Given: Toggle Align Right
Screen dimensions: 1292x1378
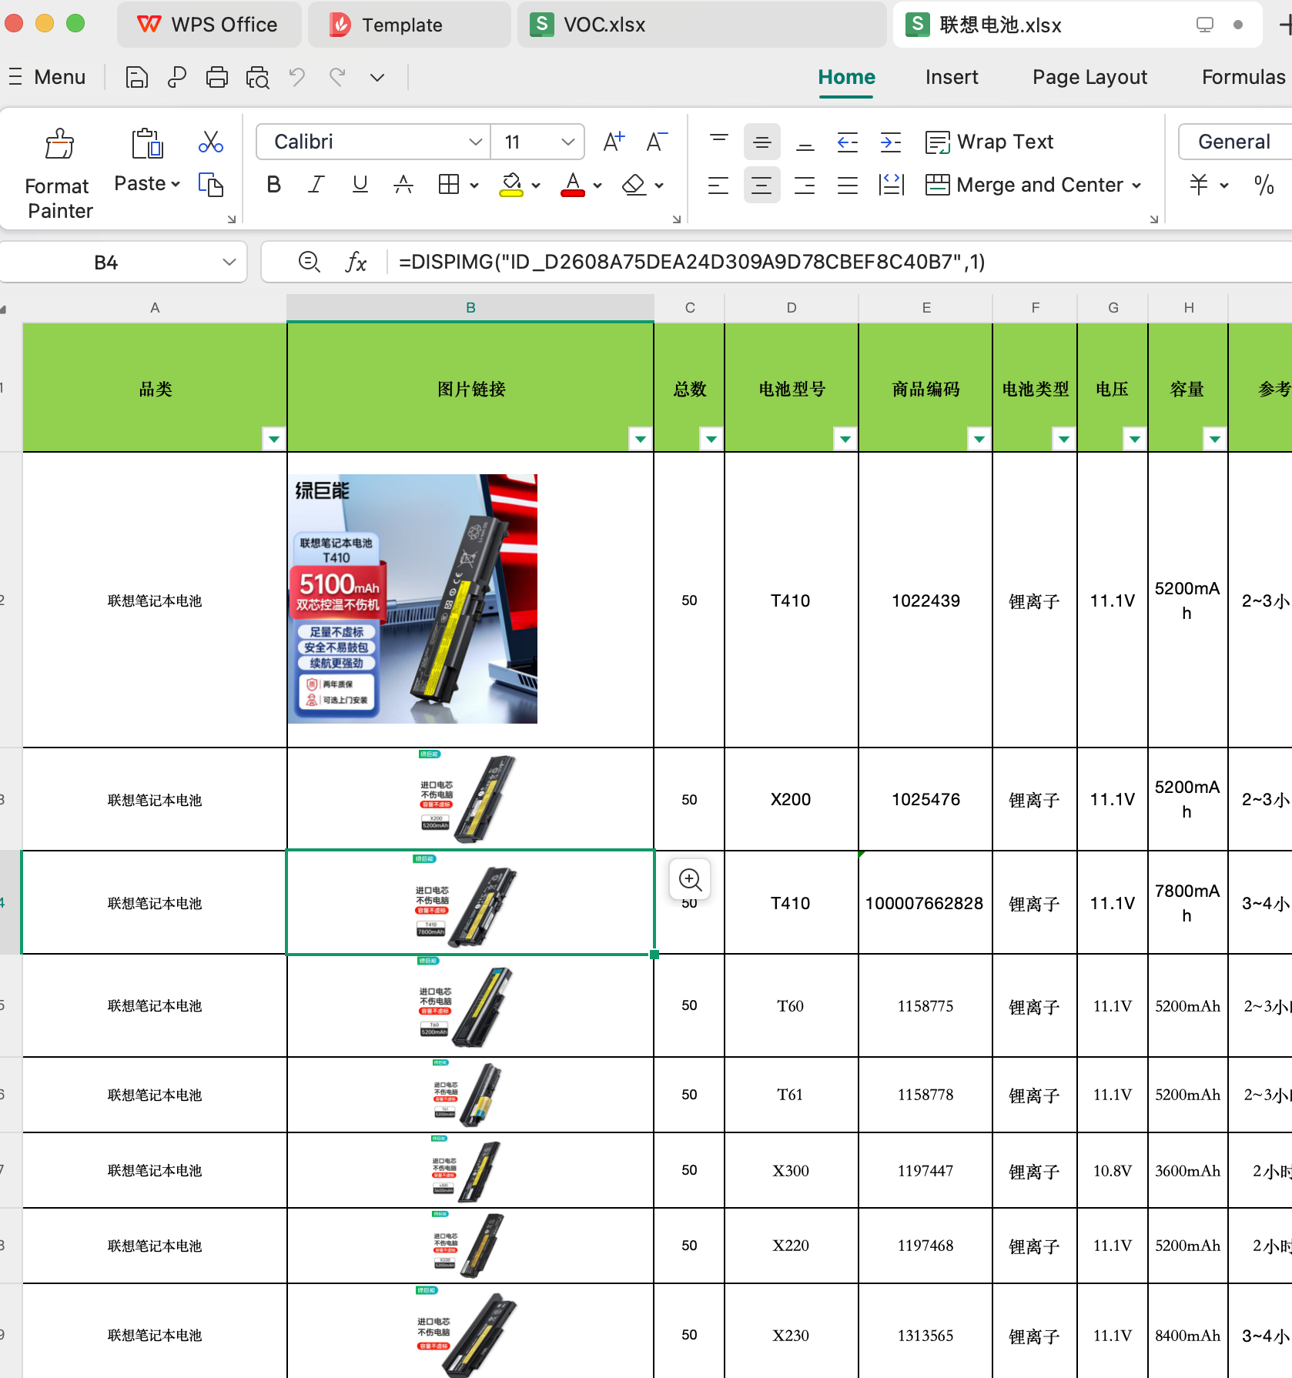Looking at the screenshot, I should (805, 185).
